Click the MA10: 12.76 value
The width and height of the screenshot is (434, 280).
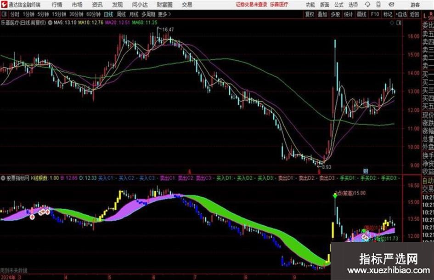(91, 23)
